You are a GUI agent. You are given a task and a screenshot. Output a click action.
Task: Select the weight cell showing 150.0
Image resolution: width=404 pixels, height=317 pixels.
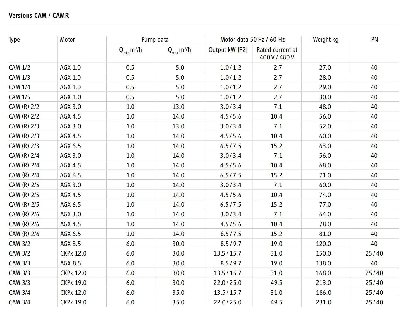pyautogui.click(x=323, y=253)
